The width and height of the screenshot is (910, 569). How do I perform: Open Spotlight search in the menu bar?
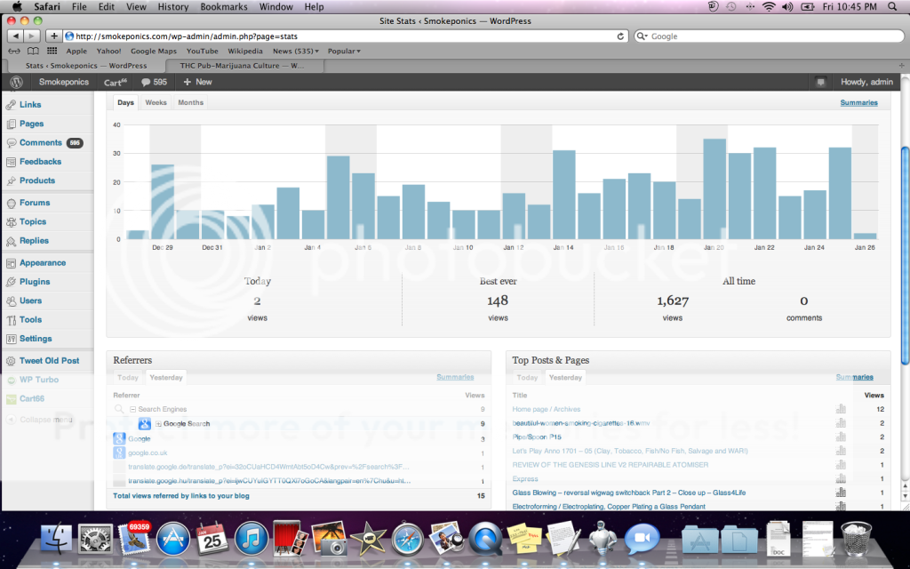[x=893, y=6]
